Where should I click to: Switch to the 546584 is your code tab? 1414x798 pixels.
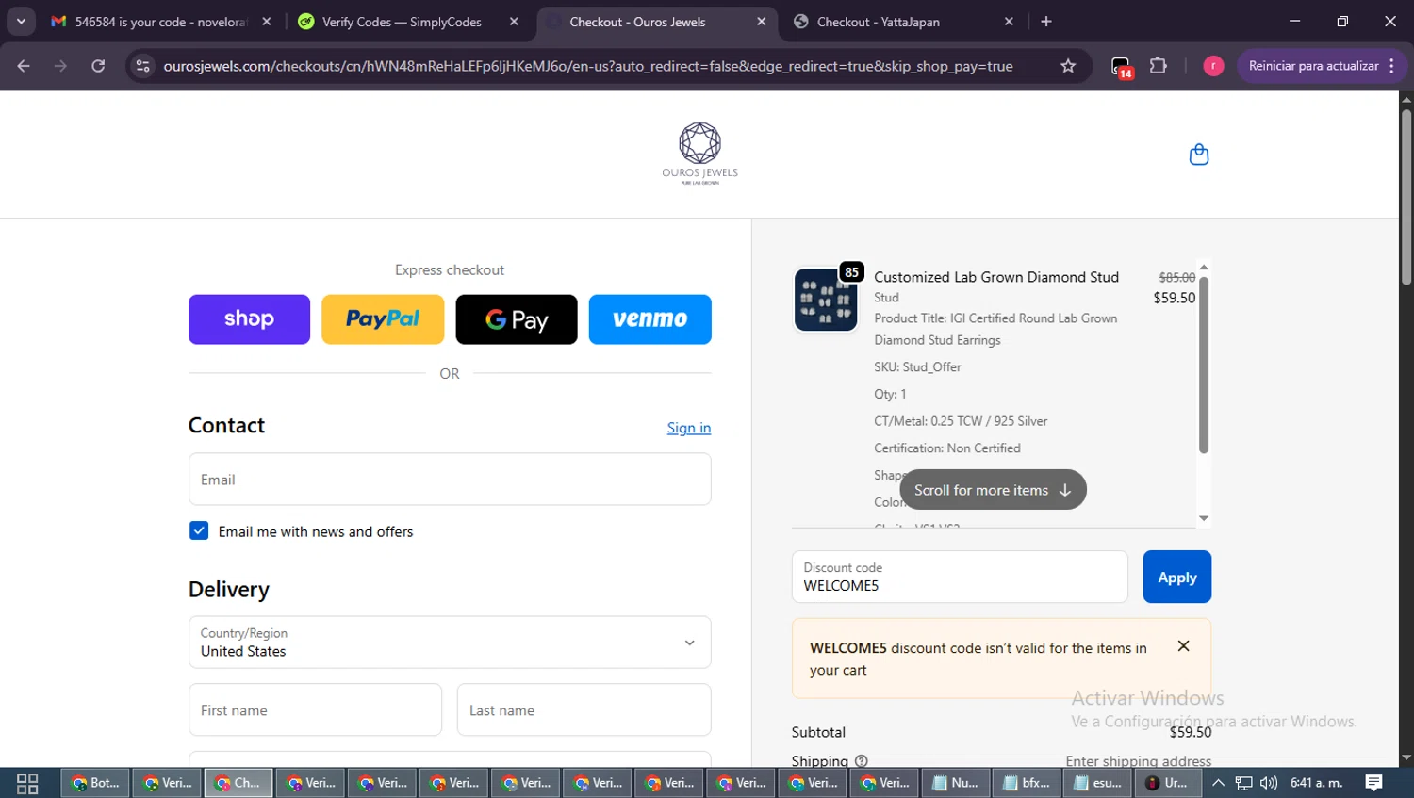point(160,22)
